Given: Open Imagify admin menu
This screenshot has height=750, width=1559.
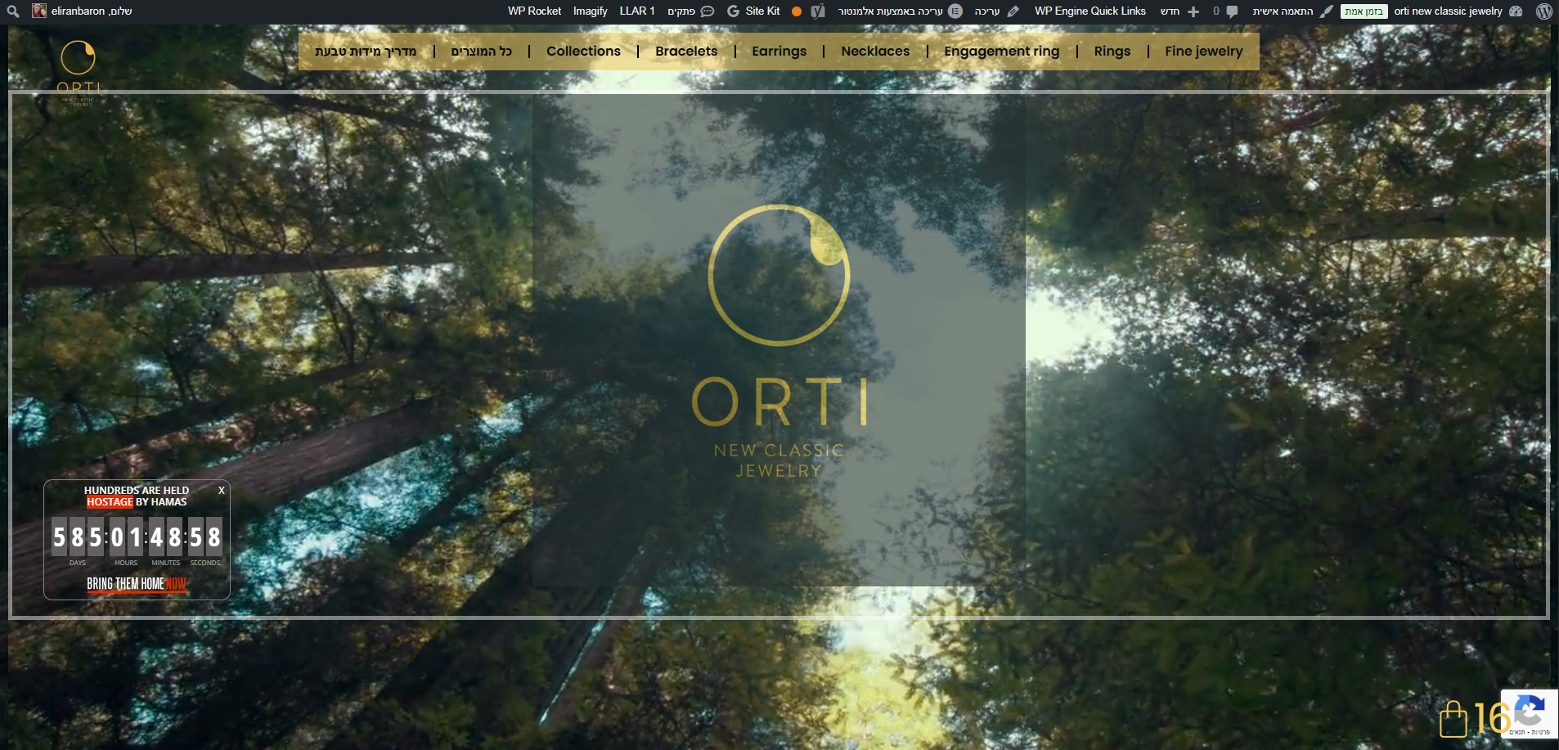Looking at the screenshot, I should [591, 11].
